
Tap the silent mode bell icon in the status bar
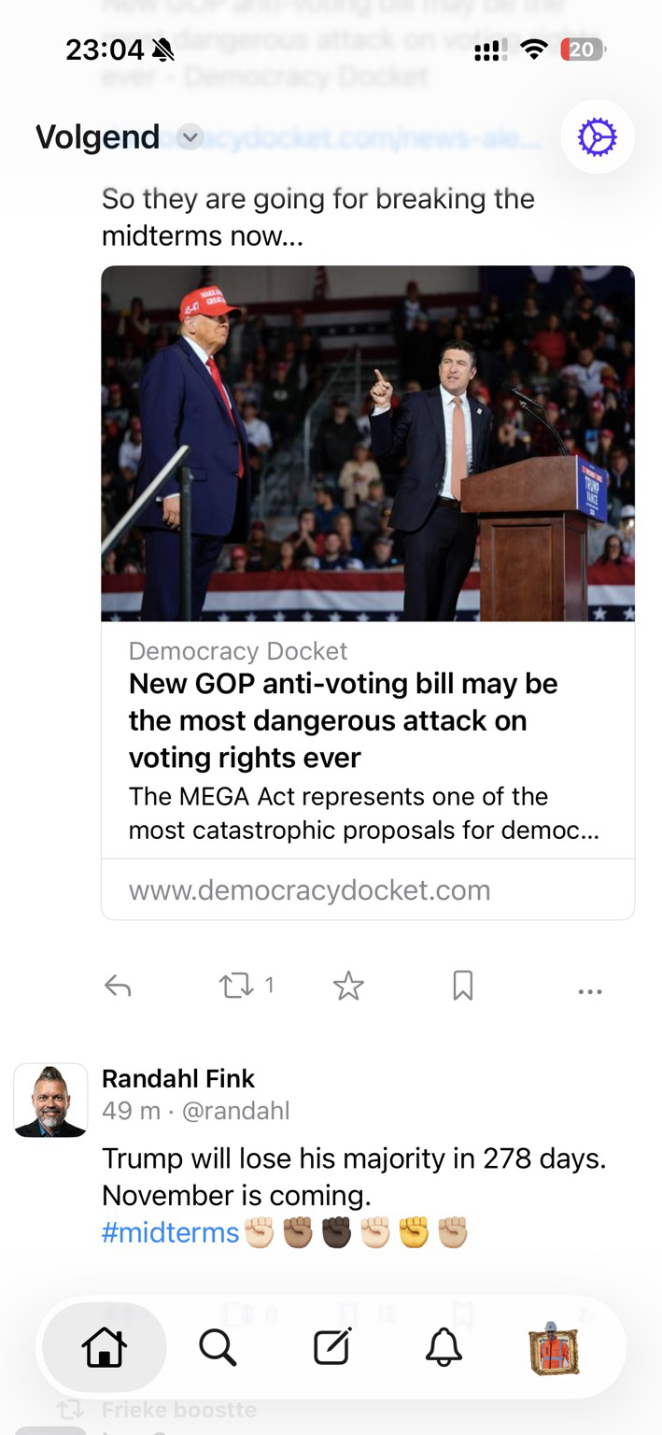[x=163, y=50]
